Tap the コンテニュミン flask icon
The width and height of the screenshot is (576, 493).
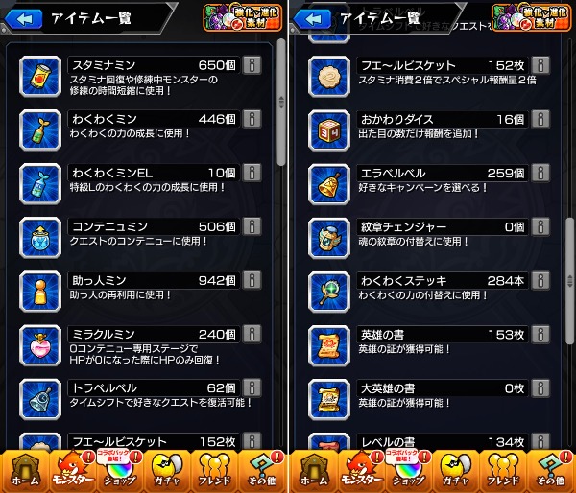coord(40,238)
